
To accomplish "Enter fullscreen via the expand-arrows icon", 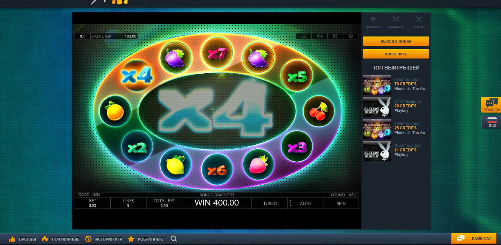I will point(335,36).
